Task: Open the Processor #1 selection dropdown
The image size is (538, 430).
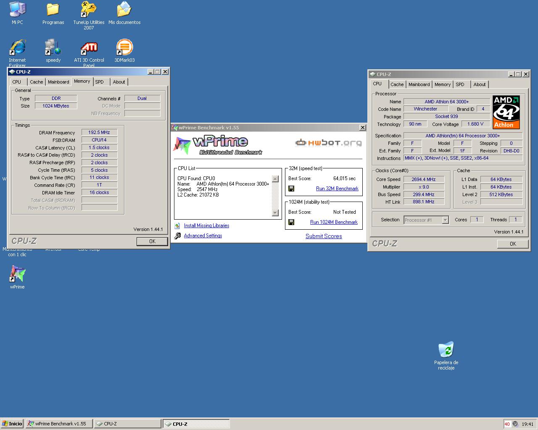Action: pos(445,220)
